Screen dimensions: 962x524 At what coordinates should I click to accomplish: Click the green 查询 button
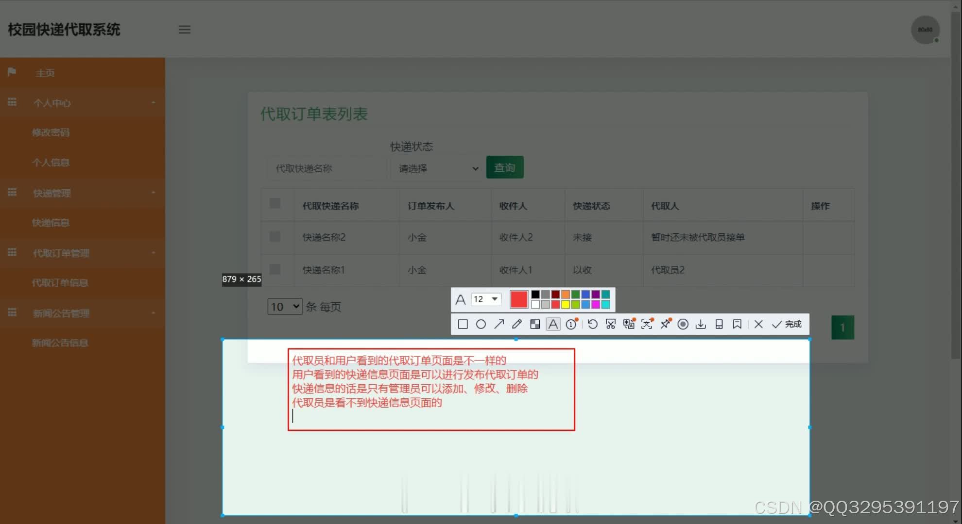point(505,167)
